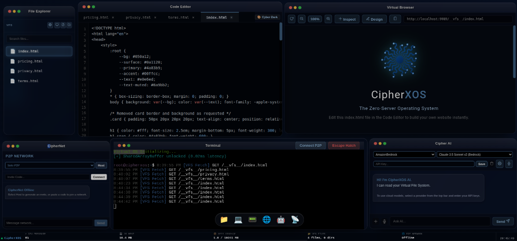Open the AmazonBedrock provider dropdown
Viewport: 517px width, 241px height.
pos(404,154)
